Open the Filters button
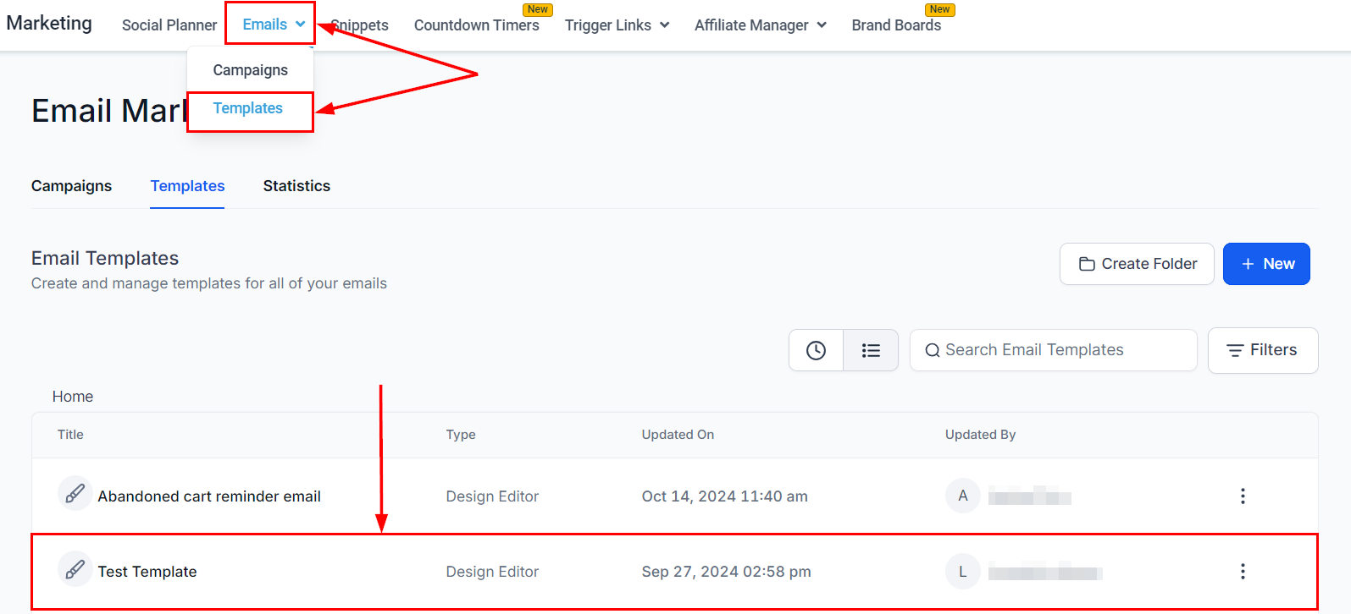 (1262, 350)
